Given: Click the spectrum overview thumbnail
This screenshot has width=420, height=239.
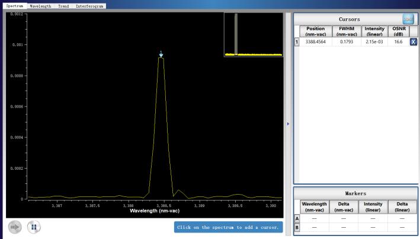Looking at the screenshot, I should pos(253,34).
